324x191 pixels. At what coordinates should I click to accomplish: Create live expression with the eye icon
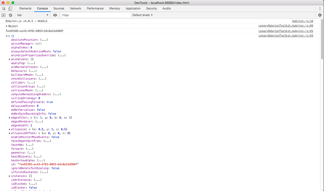[55, 15]
